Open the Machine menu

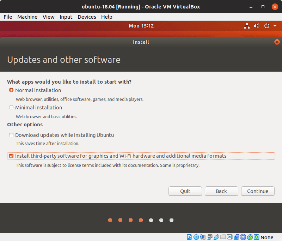pos(27,17)
